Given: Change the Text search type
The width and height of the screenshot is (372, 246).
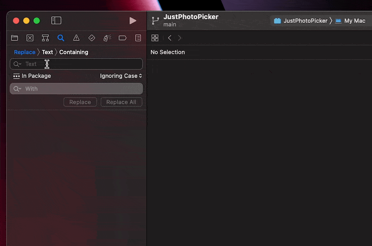Looking at the screenshot, I should [47, 52].
